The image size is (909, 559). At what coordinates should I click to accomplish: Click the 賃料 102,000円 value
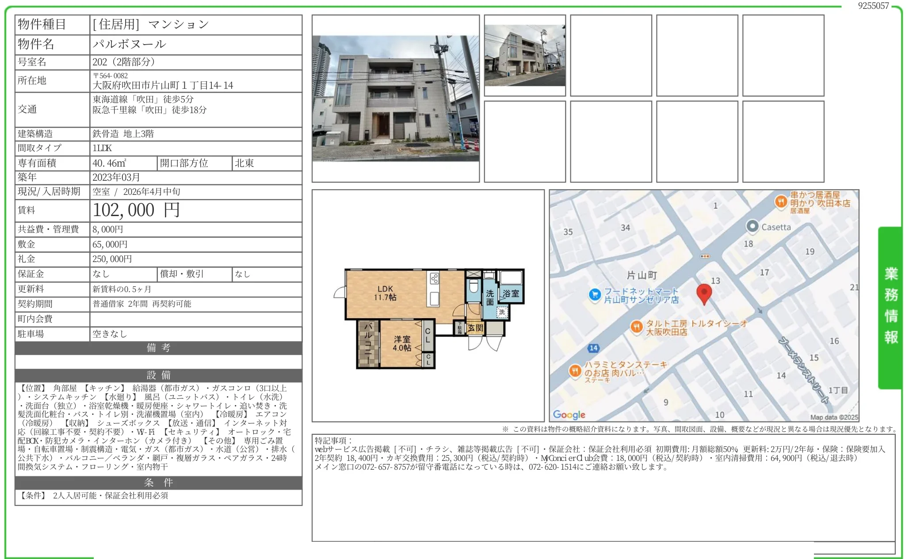pyautogui.click(x=136, y=210)
